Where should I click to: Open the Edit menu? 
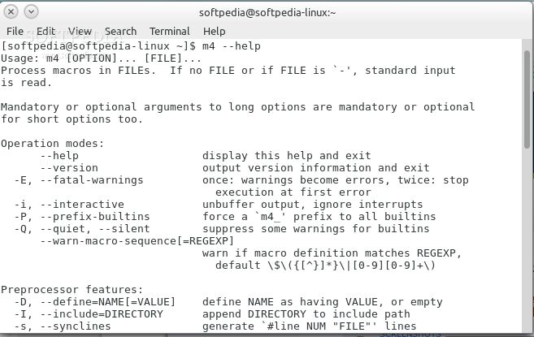click(46, 32)
